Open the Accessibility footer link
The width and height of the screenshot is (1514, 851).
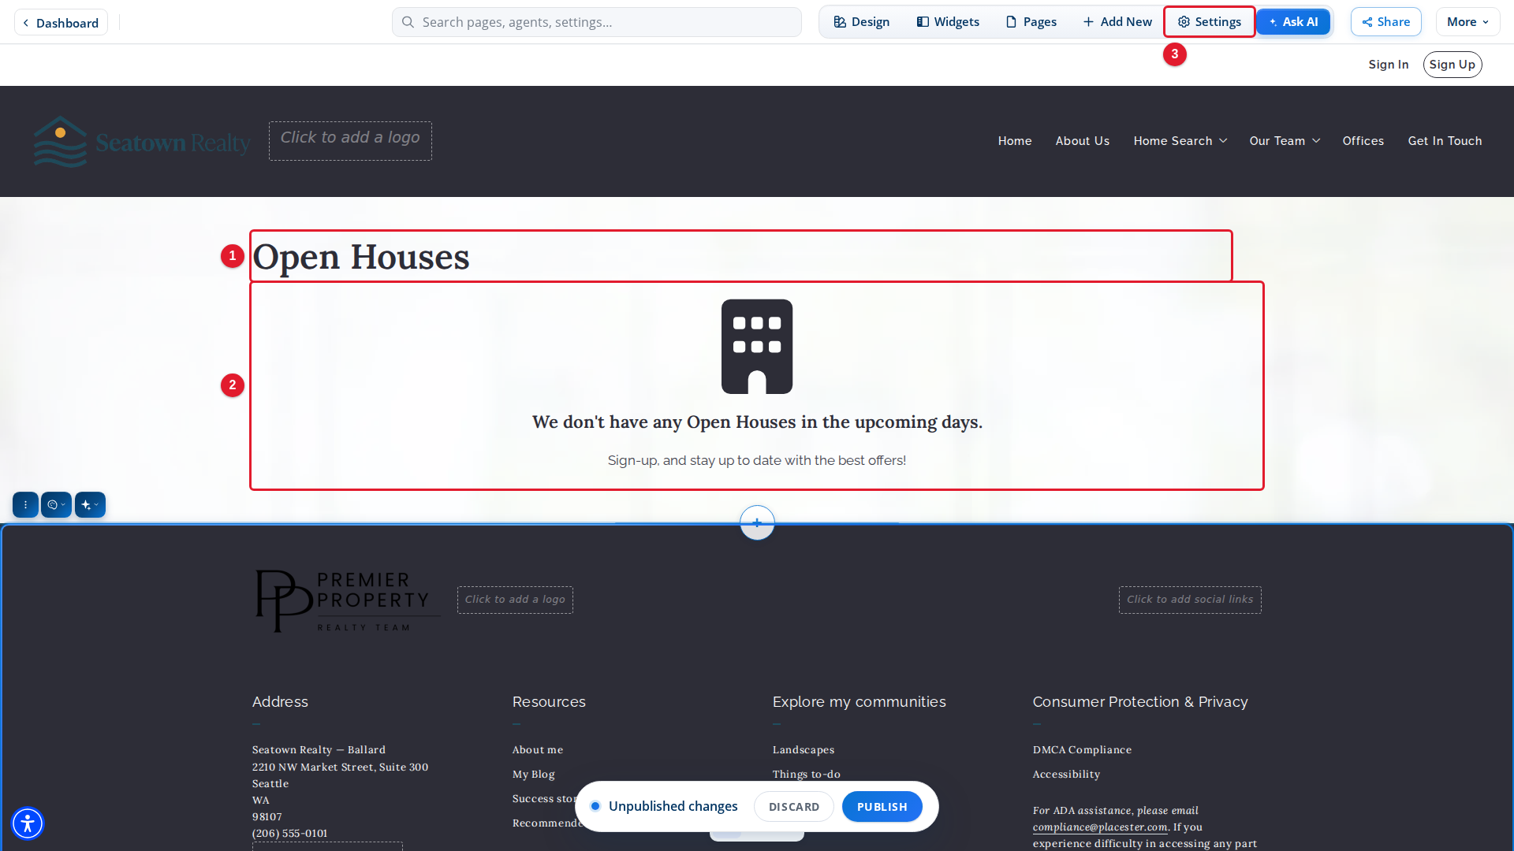1066,775
